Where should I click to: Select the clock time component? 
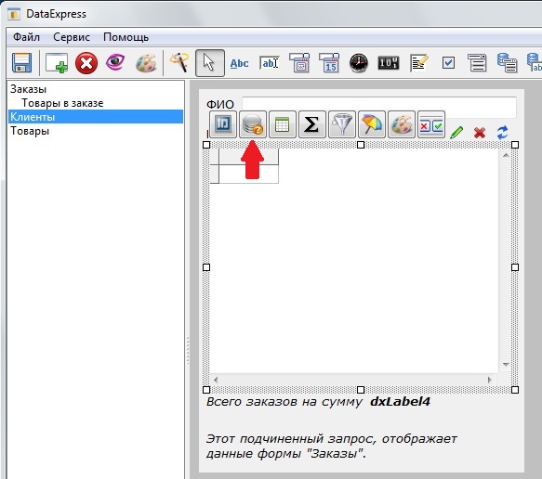pyautogui.click(x=359, y=63)
